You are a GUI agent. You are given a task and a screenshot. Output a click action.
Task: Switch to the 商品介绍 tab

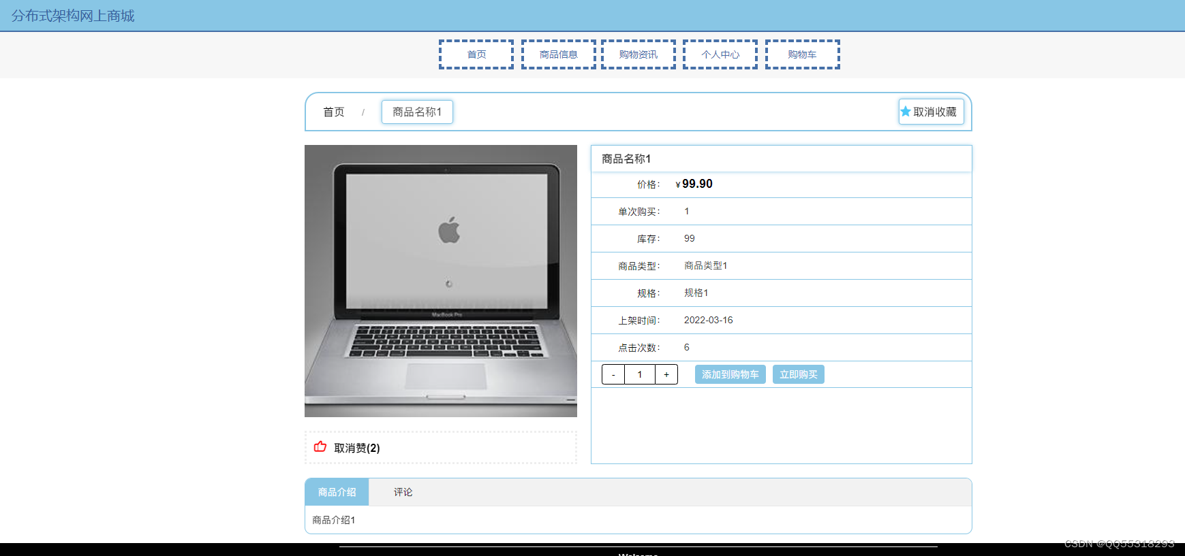337,492
